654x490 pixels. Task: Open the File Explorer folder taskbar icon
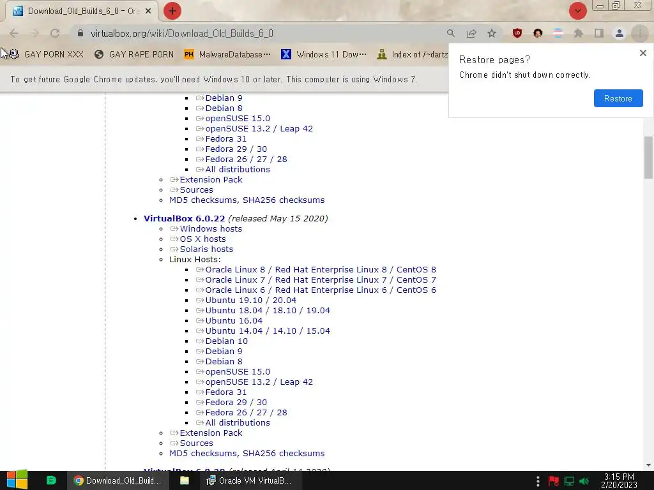185,480
